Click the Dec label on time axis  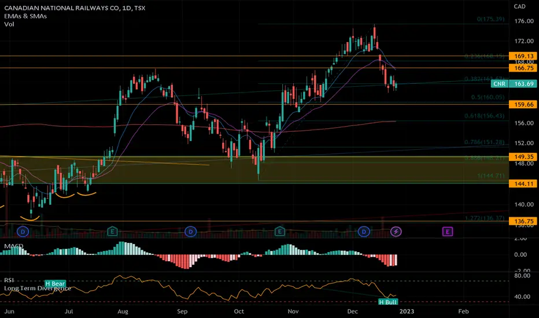(x=352, y=312)
